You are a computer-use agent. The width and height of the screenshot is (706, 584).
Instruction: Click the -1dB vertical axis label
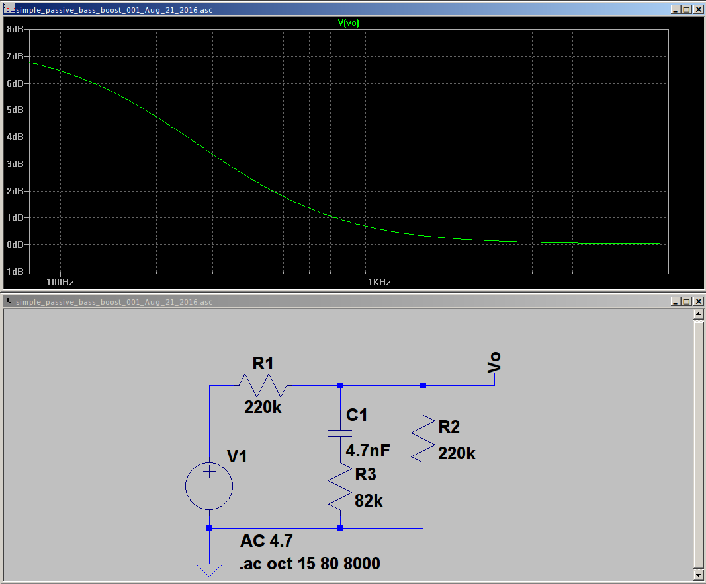(13, 272)
